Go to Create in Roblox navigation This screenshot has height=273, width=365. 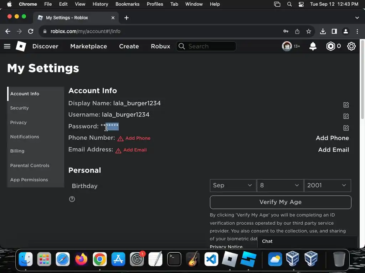(129, 46)
